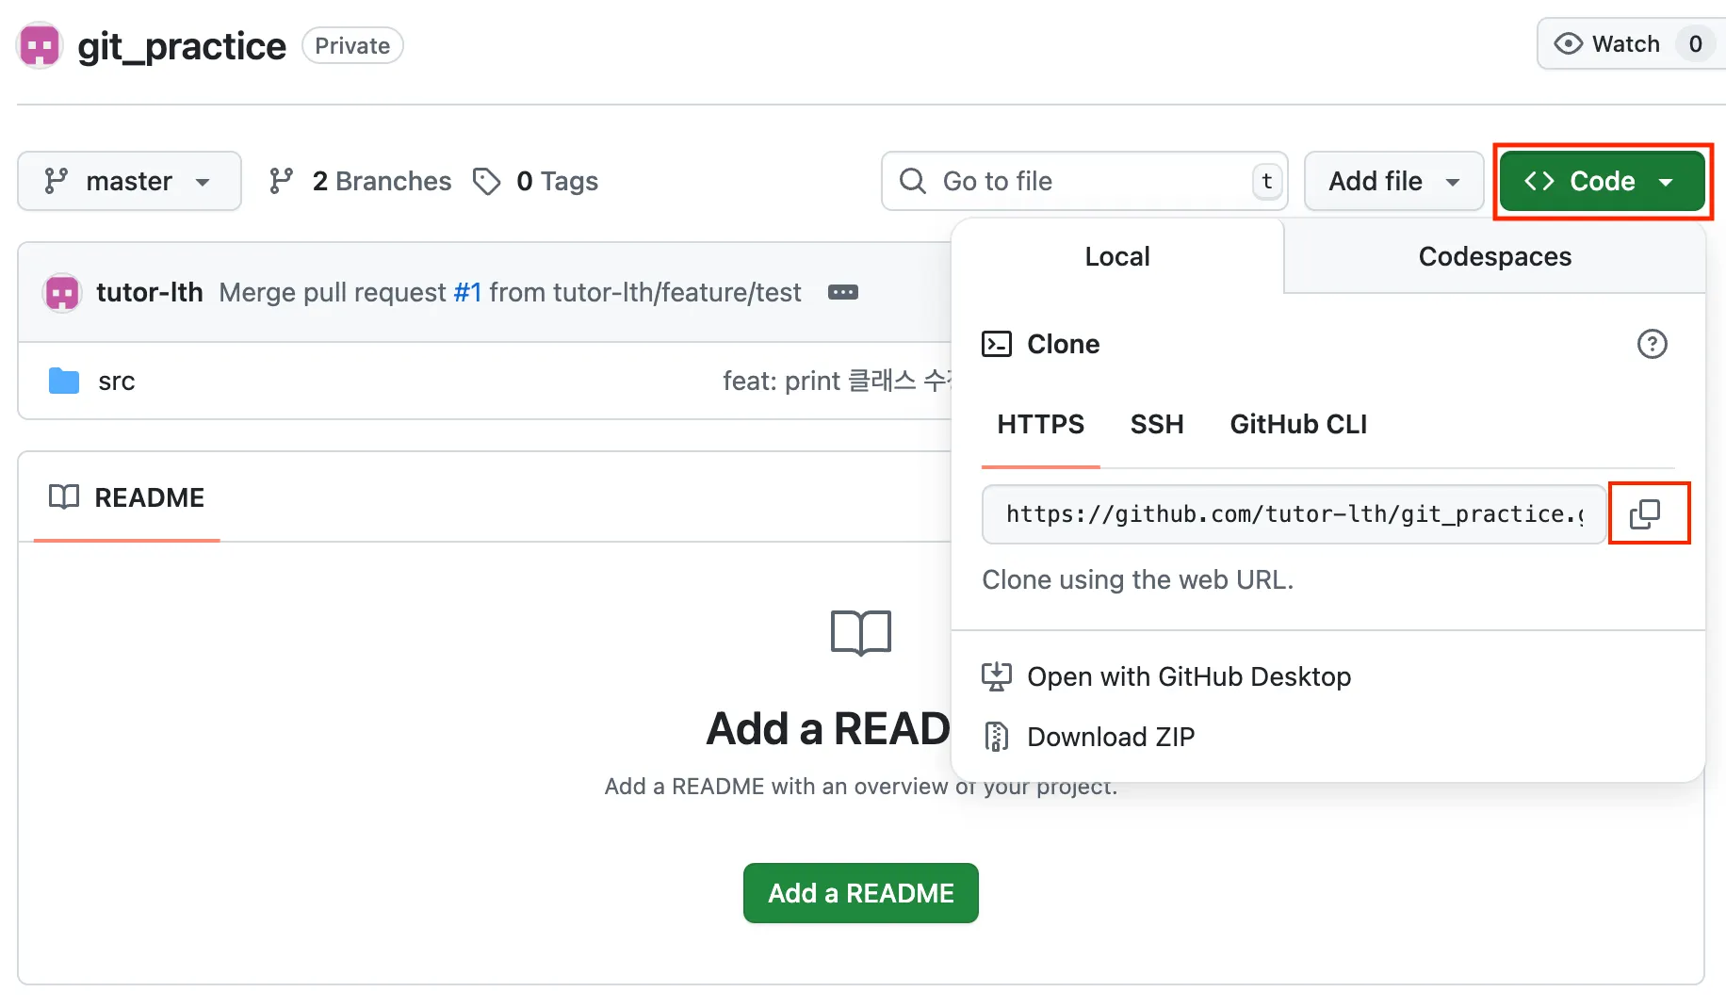The image size is (1726, 1008).
Task: Click the Clone help question mark icon
Action: (x=1652, y=344)
